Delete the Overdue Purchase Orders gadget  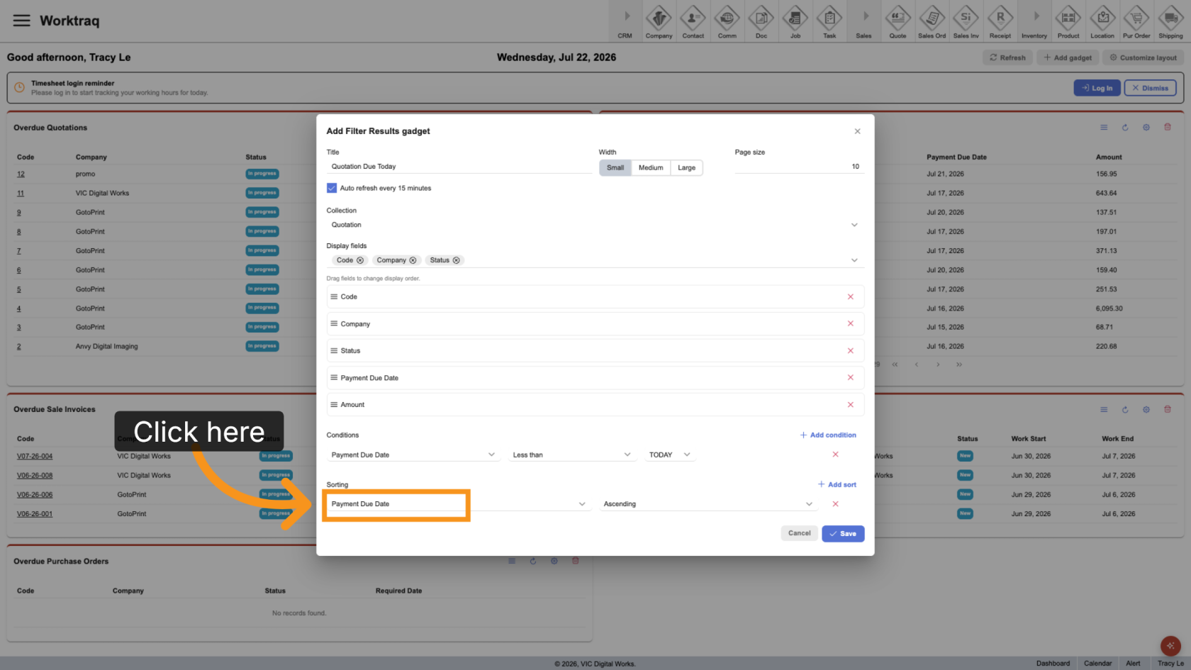coord(575,561)
